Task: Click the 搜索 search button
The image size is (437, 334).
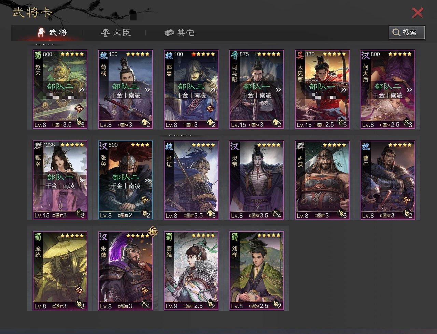Action: (407, 32)
